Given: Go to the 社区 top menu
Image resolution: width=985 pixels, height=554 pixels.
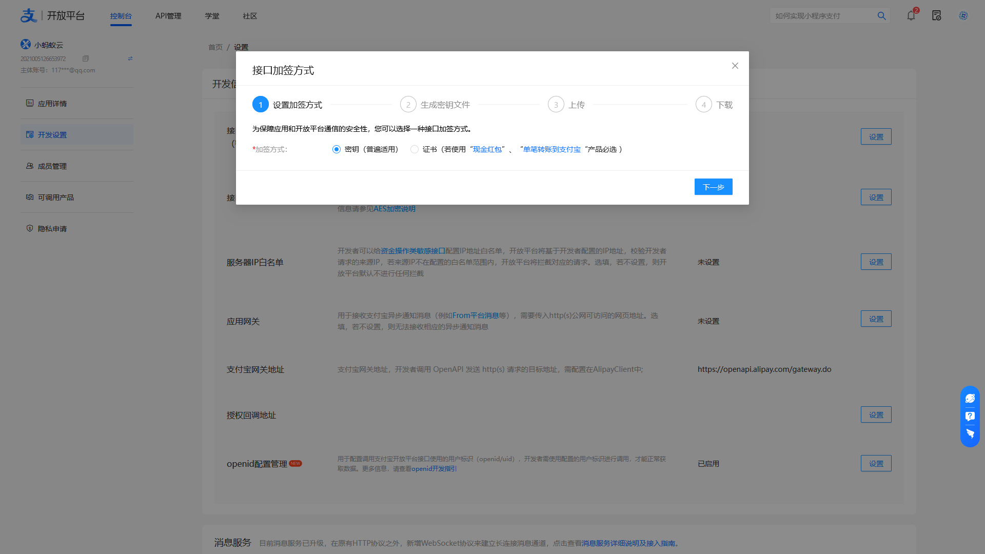Looking at the screenshot, I should (250, 16).
